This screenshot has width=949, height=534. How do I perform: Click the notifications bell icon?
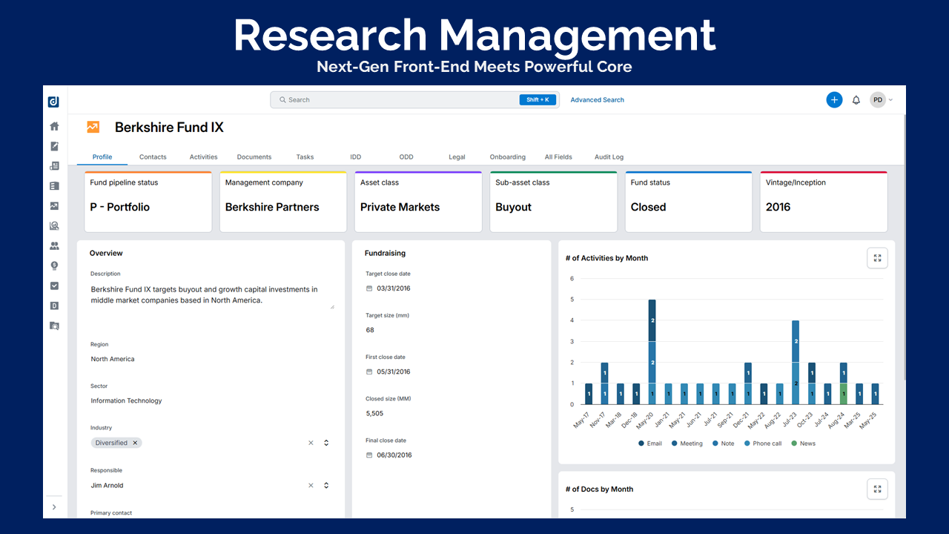(856, 100)
